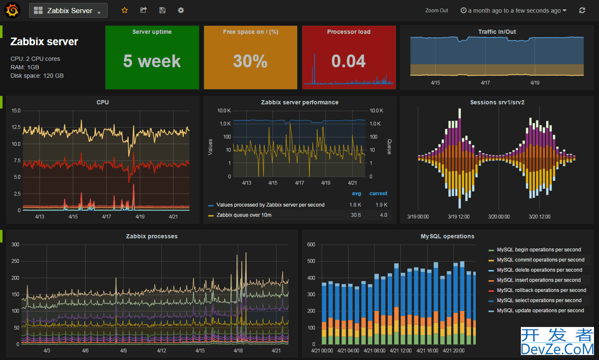599x360 pixels.
Task: Open the Sessions srv1/srv2 panel title
Action: click(x=497, y=102)
